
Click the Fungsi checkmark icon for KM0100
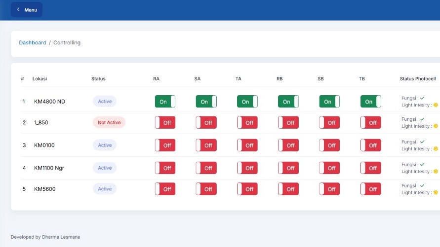422,141
